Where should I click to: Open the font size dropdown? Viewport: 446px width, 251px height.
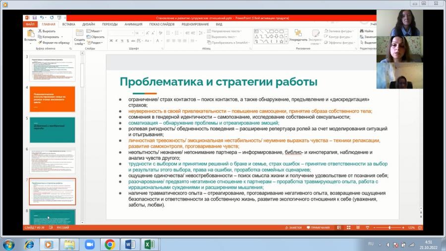(143, 33)
